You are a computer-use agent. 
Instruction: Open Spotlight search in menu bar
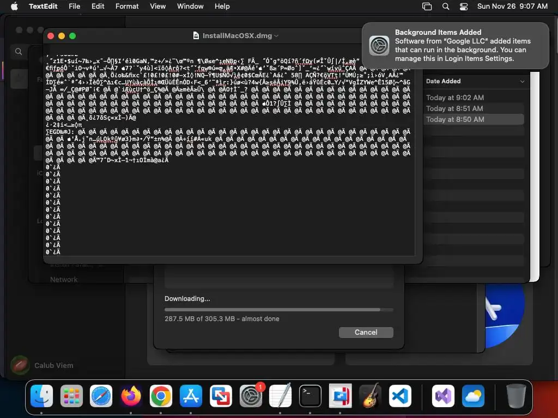[446, 7]
